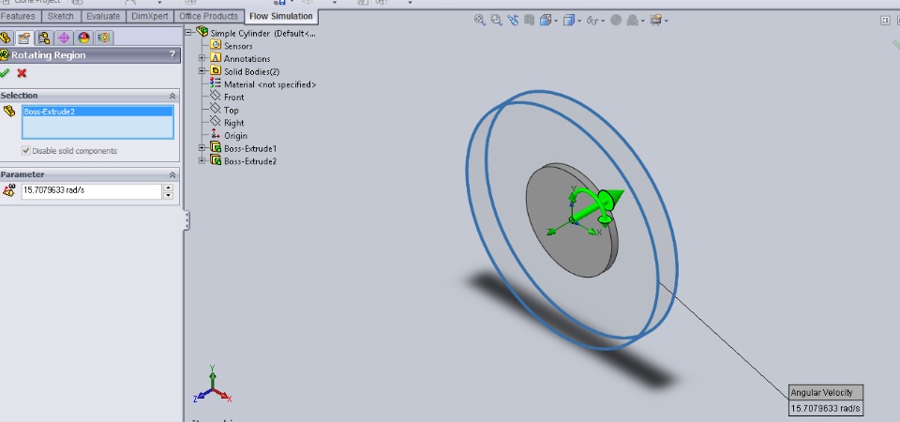Click the View Orientation cube icon

(x=546, y=21)
